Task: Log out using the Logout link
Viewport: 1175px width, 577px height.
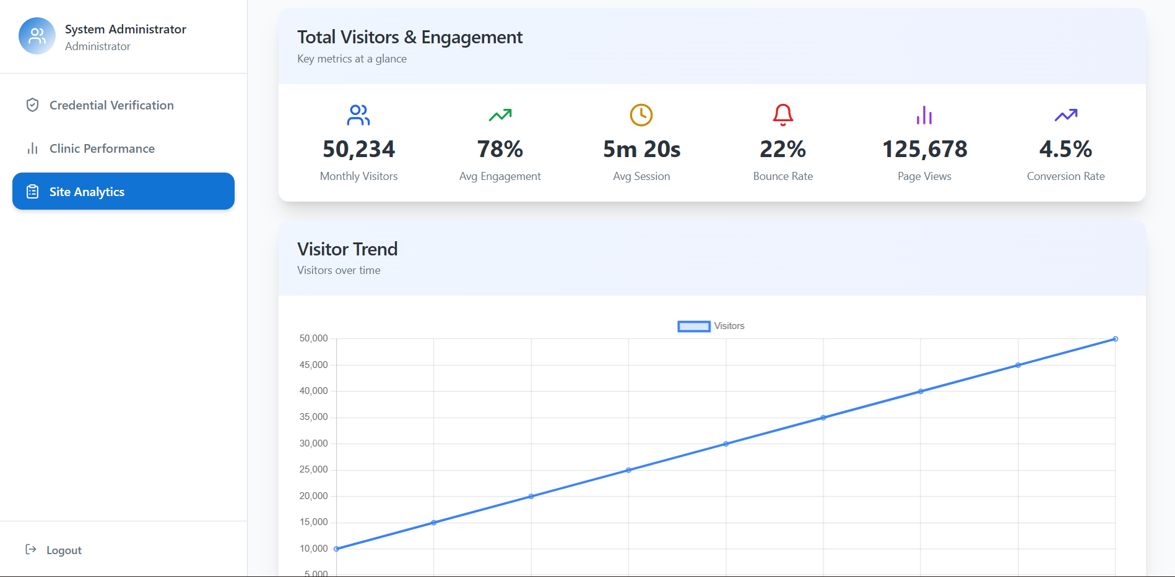Action: 53,550
